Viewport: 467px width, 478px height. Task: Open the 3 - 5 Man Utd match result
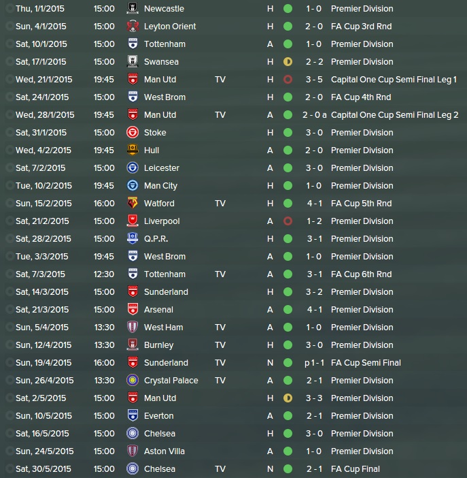(314, 79)
